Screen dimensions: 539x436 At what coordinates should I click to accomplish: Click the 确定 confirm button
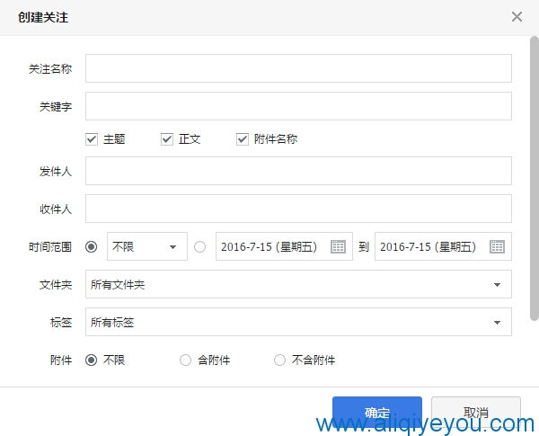coord(377,413)
